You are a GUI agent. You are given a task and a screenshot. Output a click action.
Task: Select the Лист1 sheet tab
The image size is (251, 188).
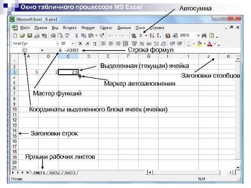(39, 173)
